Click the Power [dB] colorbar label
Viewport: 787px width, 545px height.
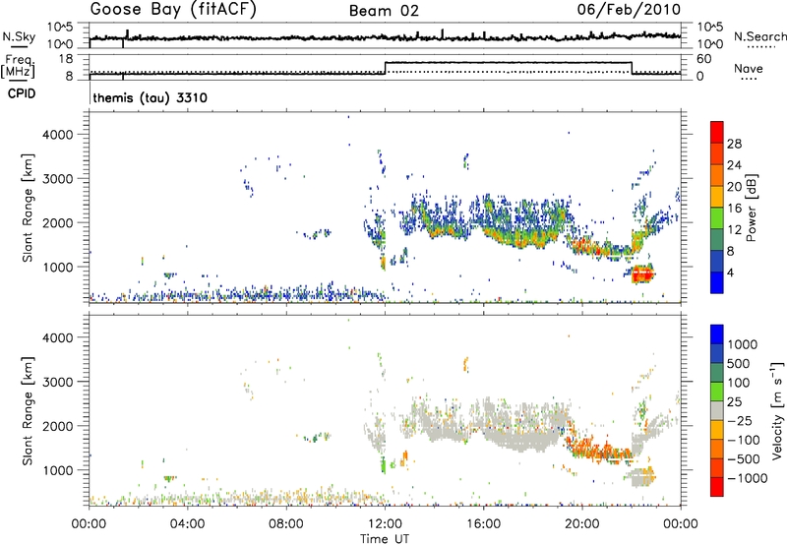(x=751, y=208)
